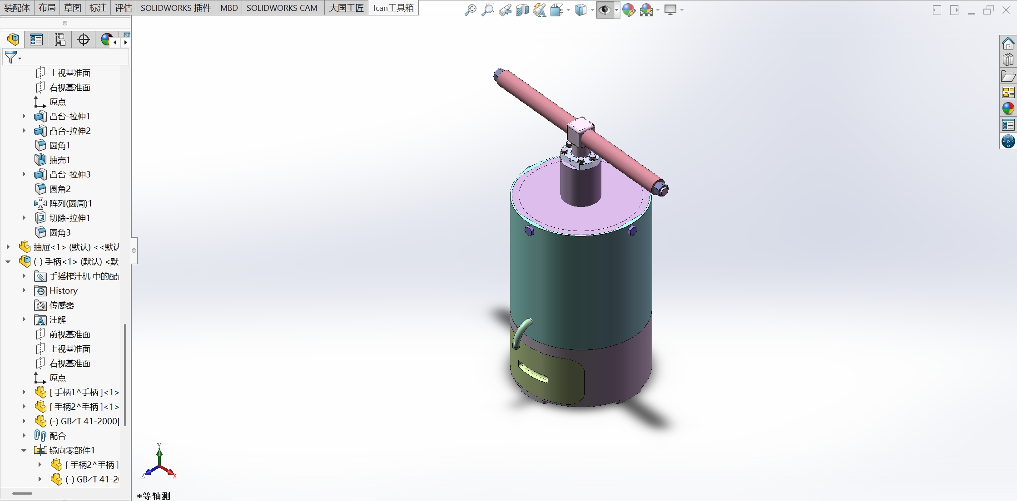Select the 抽壳1 feature in the tree

point(60,160)
